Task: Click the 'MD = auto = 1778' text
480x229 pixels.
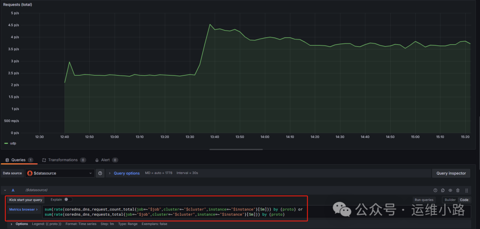Action: 159,173
